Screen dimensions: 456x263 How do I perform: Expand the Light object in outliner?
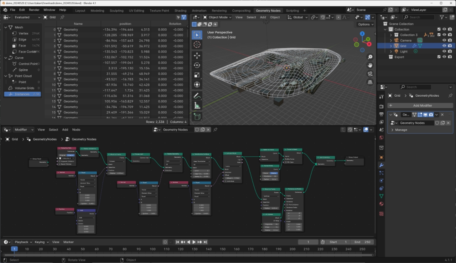coord(391,52)
